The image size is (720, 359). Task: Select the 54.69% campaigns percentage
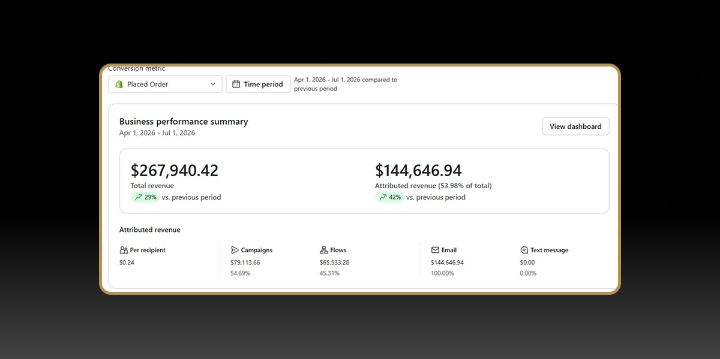(241, 273)
